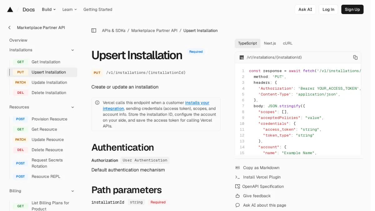Click the Sign Up button
Viewport: 375px width, 211px height.
[352, 9]
